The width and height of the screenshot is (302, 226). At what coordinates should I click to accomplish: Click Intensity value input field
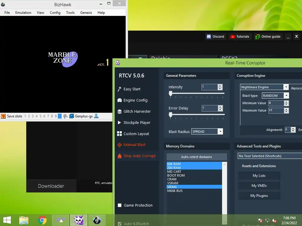point(210,87)
